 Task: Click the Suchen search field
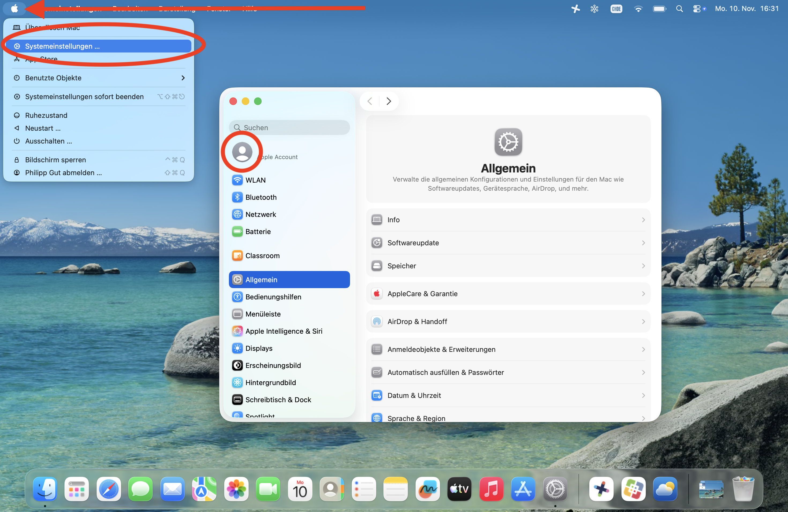[289, 128]
